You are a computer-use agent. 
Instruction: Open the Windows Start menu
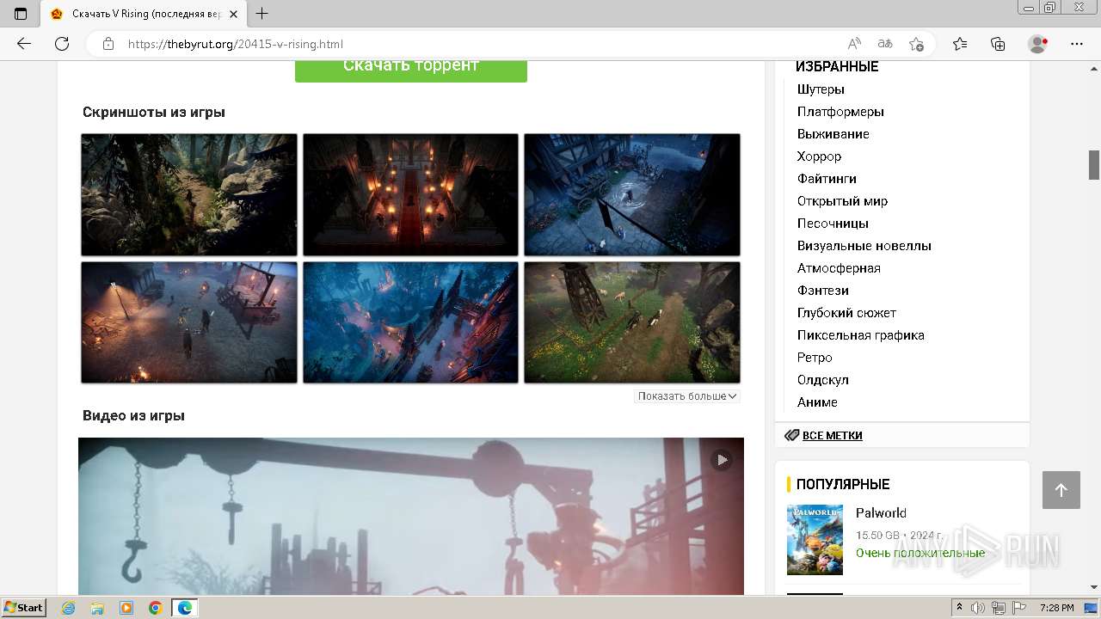(24, 608)
